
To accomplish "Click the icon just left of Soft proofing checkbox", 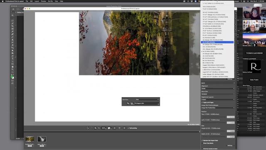I will pyautogui.click(x=124, y=128).
